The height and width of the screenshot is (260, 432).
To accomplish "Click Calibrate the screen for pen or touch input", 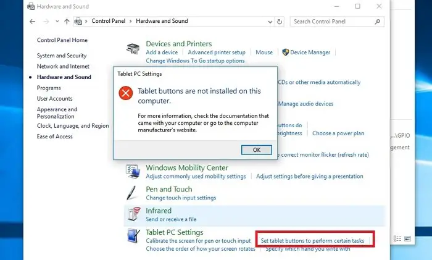I will [x=198, y=241].
